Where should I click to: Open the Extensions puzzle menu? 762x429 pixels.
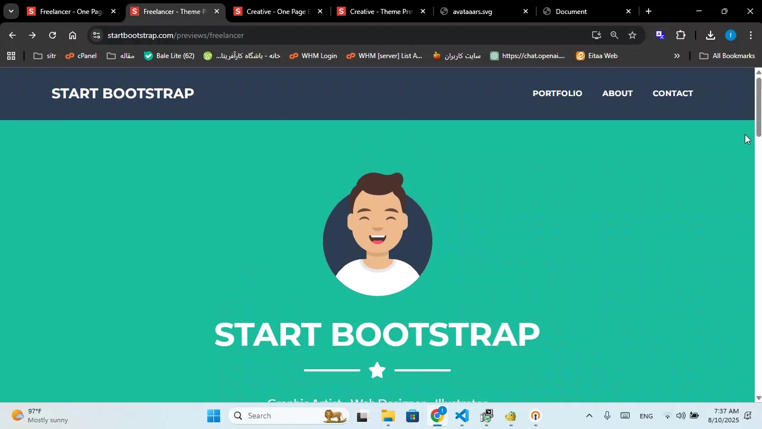(x=680, y=35)
